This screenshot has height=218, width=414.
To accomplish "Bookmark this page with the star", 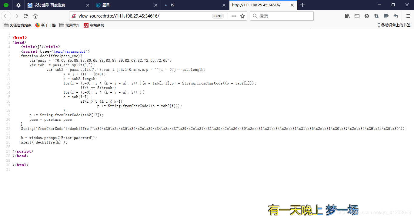I will [242, 16].
